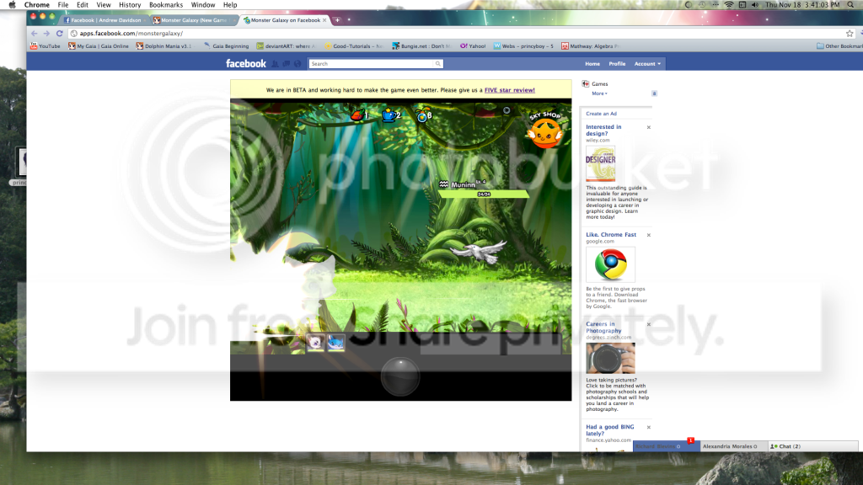Click the Create an Ad link
The image size is (863, 485).
click(x=601, y=114)
